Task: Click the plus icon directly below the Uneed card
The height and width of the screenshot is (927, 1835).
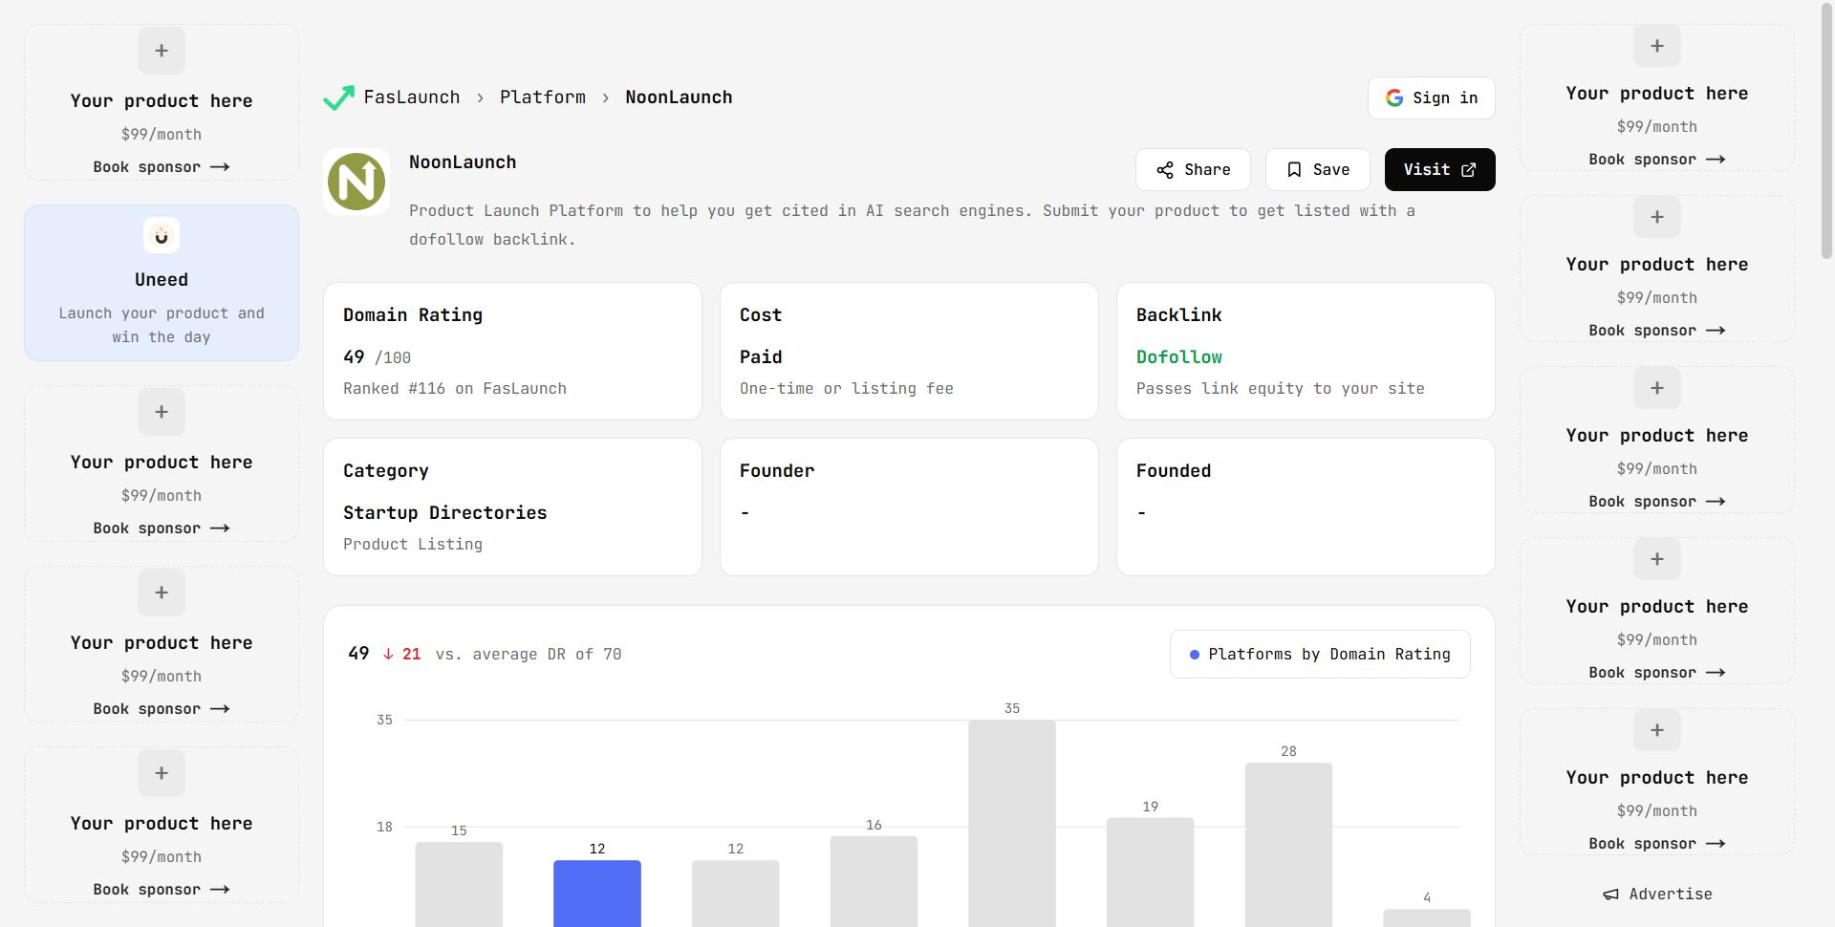Action: pos(162,412)
